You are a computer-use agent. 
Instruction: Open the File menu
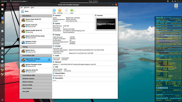click(21, 8)
